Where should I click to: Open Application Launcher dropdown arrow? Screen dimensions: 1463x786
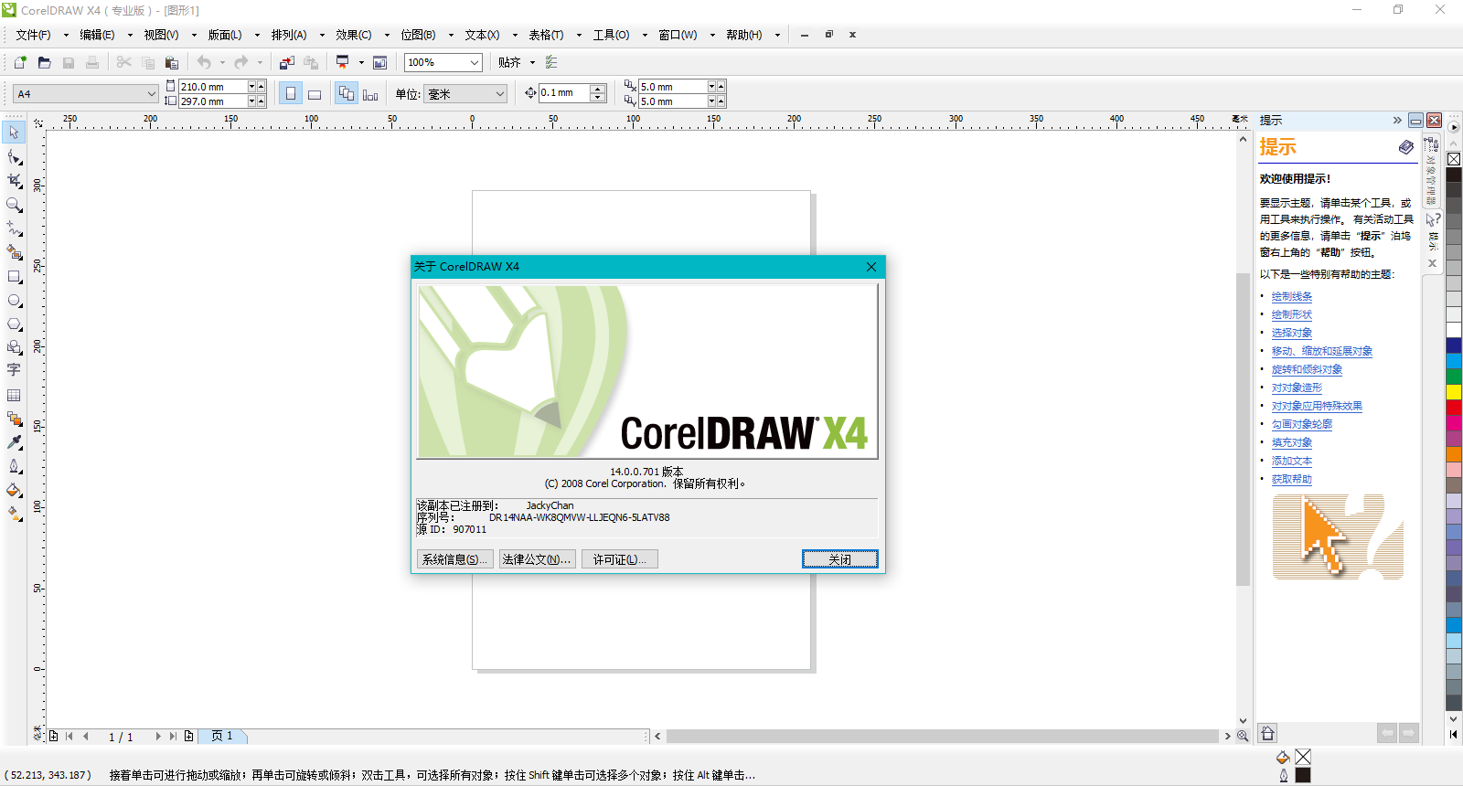point(361,62)
